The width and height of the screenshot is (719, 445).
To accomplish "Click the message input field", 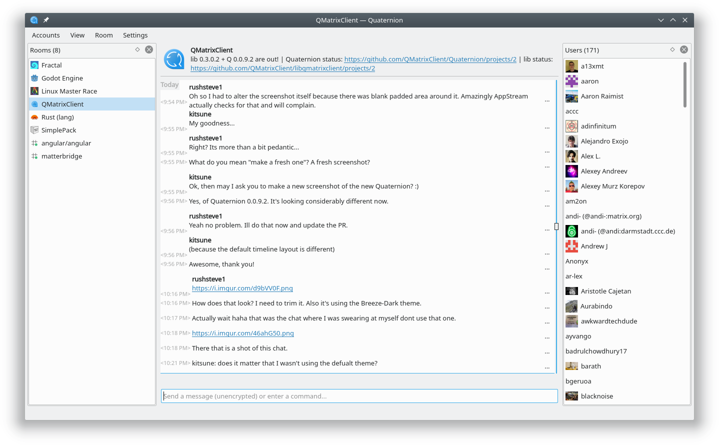I will [359, 396].
